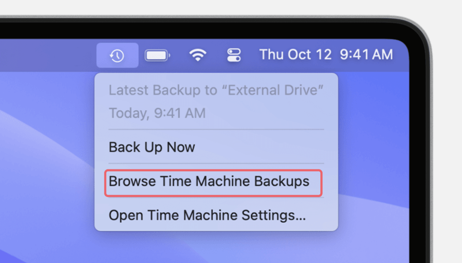This screenshot has height=263, width=462.
Task: Open Time Machine Settings from the menu
Action: click(207, 215)
